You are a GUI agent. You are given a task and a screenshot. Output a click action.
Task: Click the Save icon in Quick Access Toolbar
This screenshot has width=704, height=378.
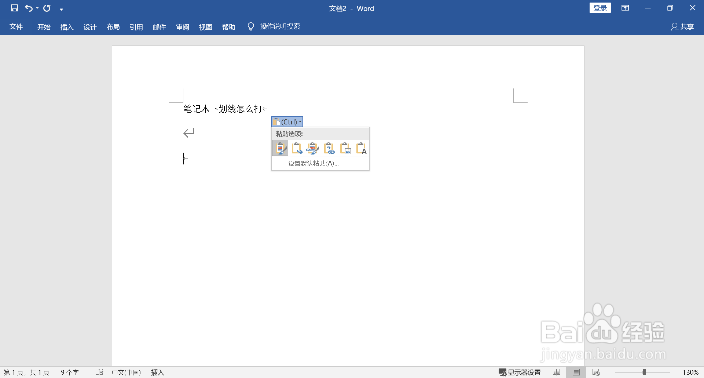pos(14,8)
